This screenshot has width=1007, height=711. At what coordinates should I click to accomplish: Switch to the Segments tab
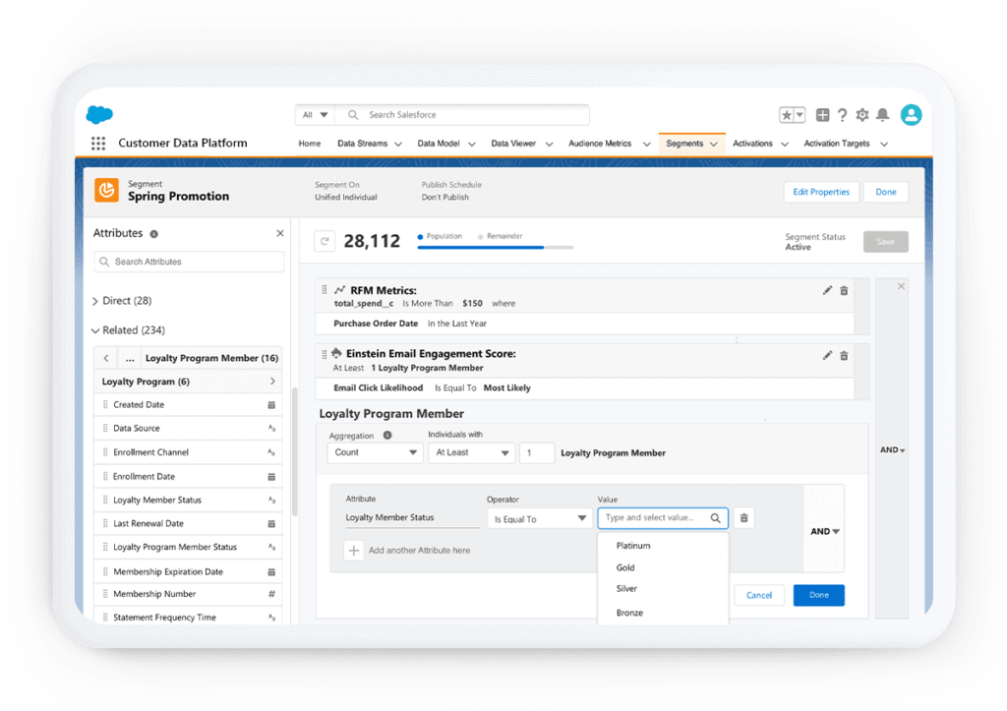tap(685, 143)
